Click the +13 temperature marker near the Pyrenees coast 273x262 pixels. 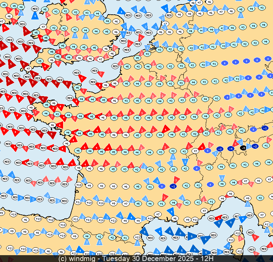[138, 237]
